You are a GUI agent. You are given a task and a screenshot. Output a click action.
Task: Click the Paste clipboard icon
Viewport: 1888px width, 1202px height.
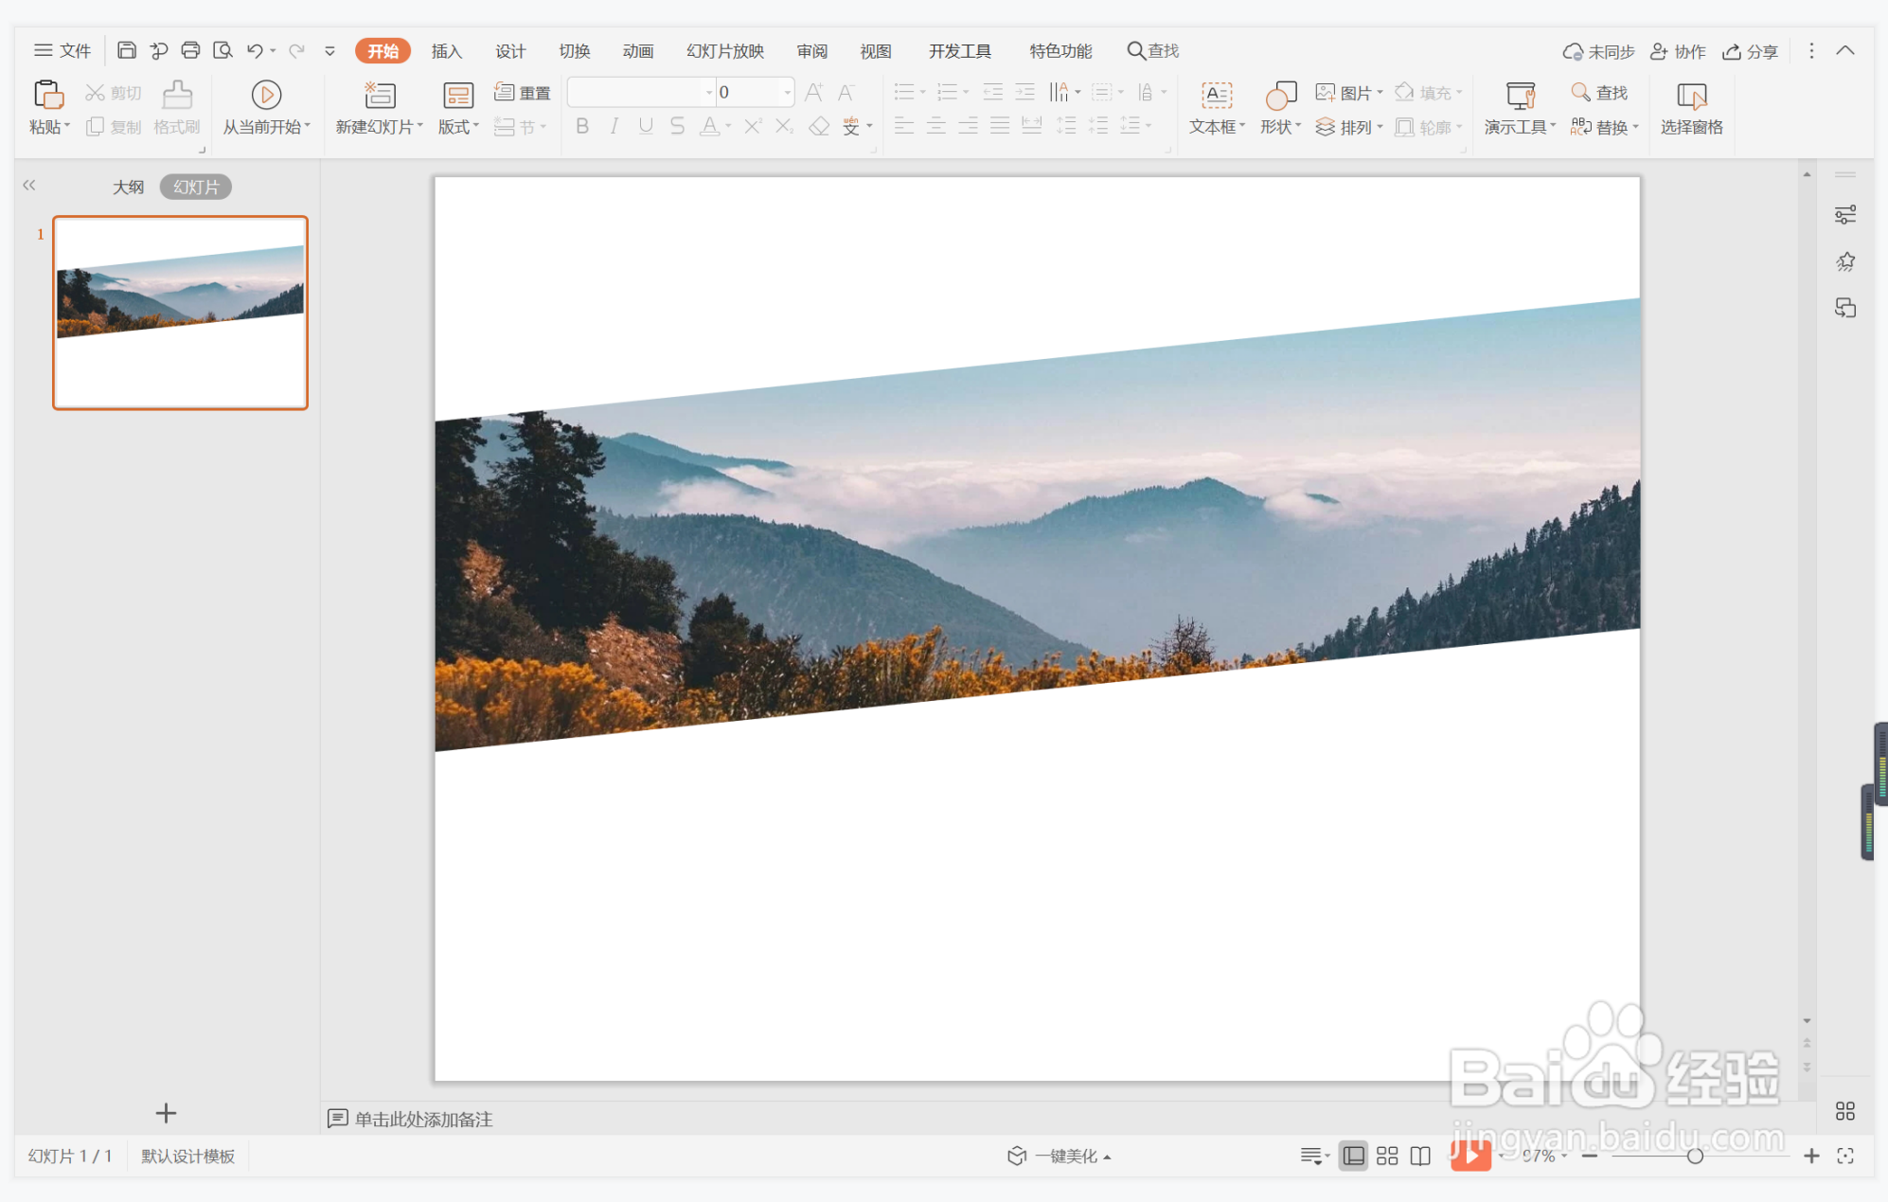(x=47, y=95)
